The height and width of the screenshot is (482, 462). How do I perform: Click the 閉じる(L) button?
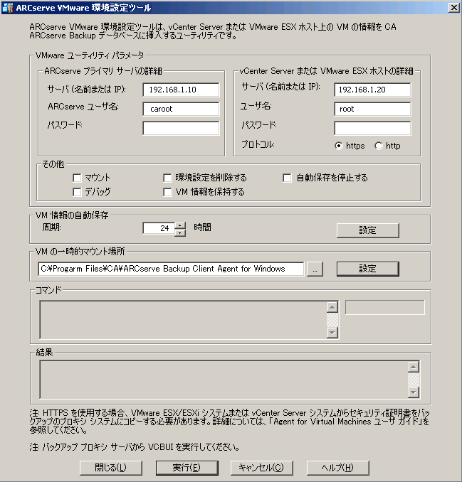(x=111, y=468)
